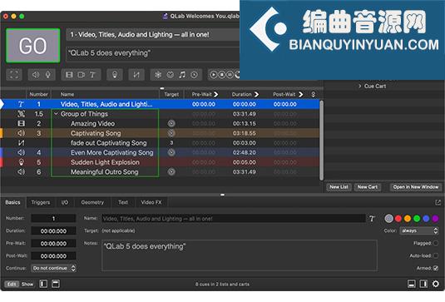Open the Color 'always' dropdown

pos(419,230)
